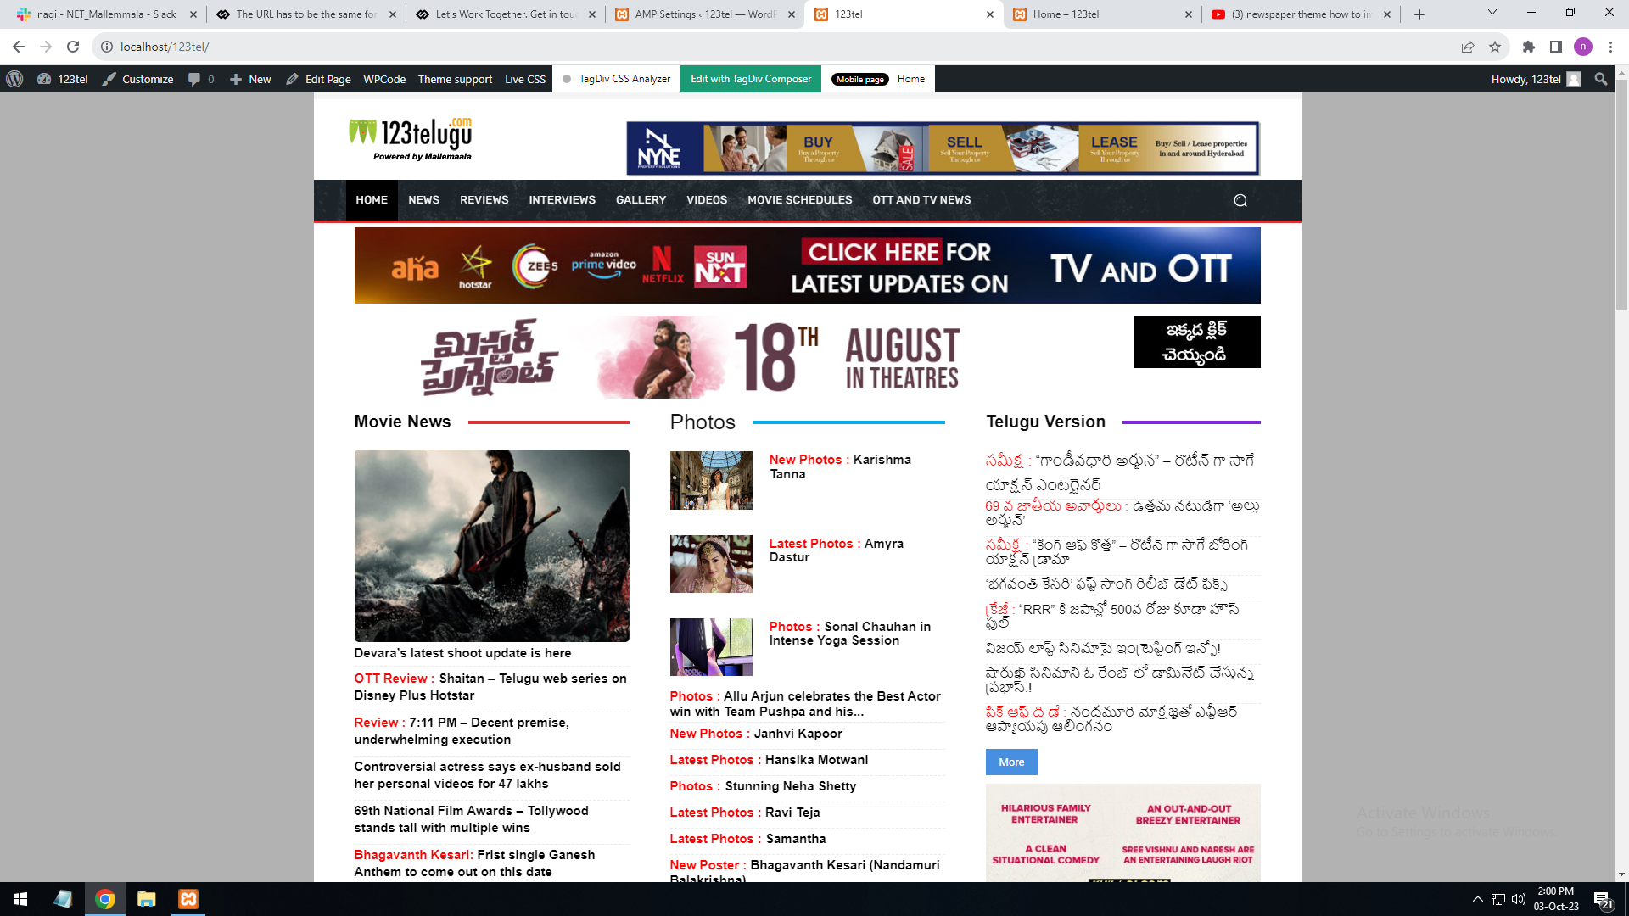Click the admin bar search magnifier
This screenshot has width=1629, height=916.
[x=1601, y=79]
